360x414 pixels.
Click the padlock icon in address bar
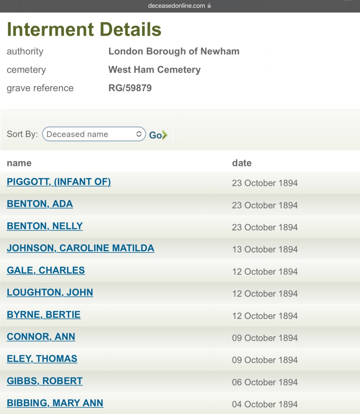pos(209,6)
